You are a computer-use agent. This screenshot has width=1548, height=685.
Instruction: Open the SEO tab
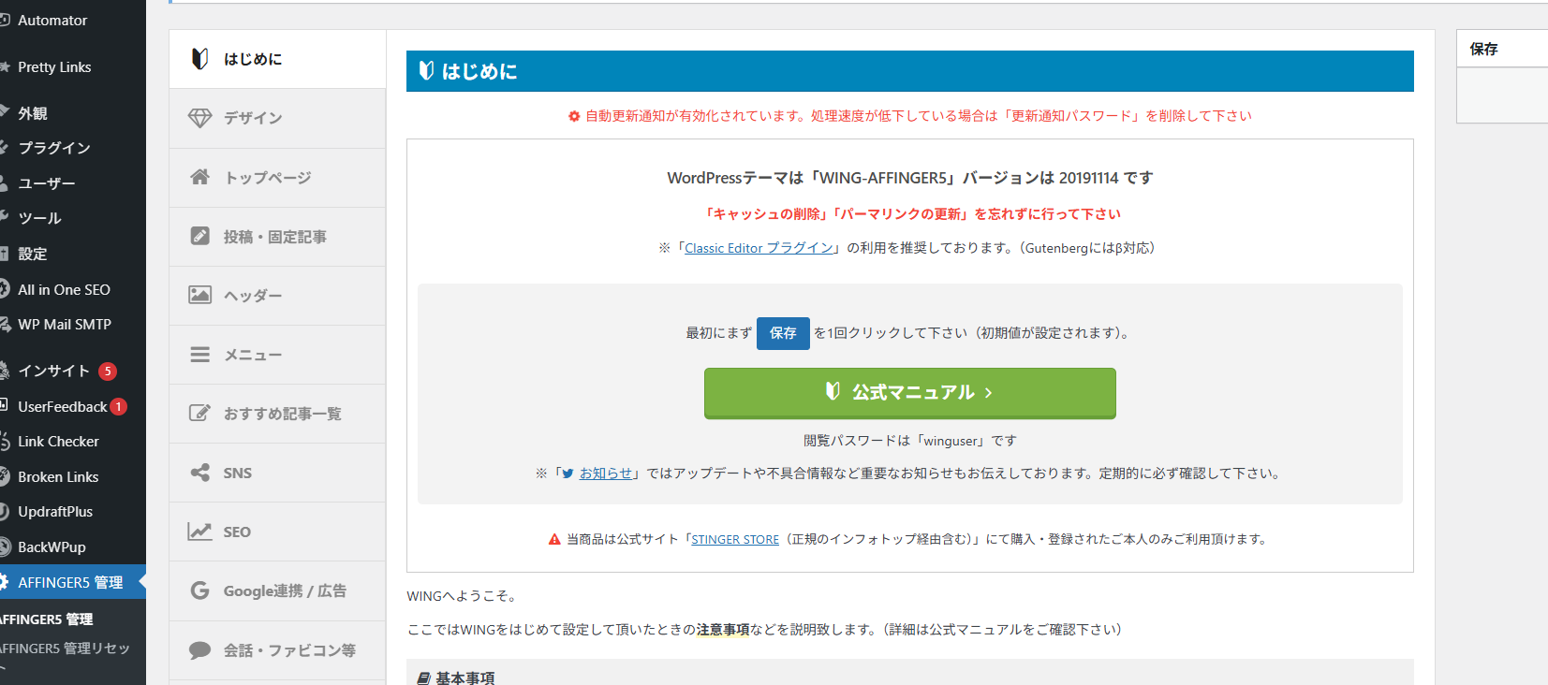tap(277, 532)
